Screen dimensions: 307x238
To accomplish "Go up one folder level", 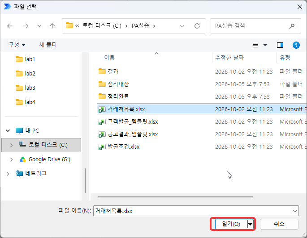I will tap(52, 26).
